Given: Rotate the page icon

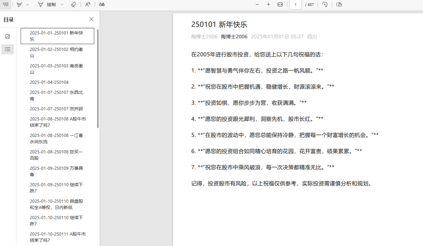Looking at the screenshot, I should (325, 4).
